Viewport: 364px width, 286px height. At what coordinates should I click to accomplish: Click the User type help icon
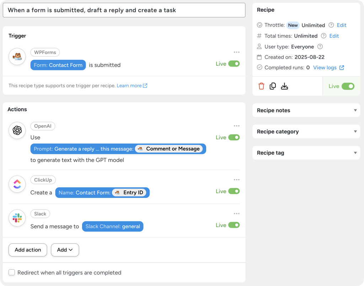pos(320,47)
